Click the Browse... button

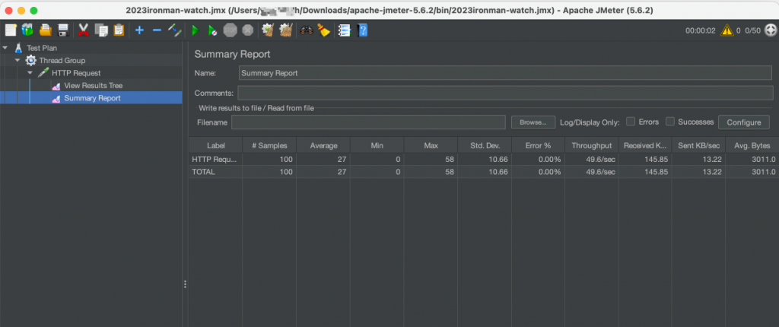click(x=533, y=122)
